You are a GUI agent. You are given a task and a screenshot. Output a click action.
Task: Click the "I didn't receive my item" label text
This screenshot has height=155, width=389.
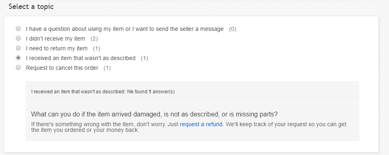point(56,39)
